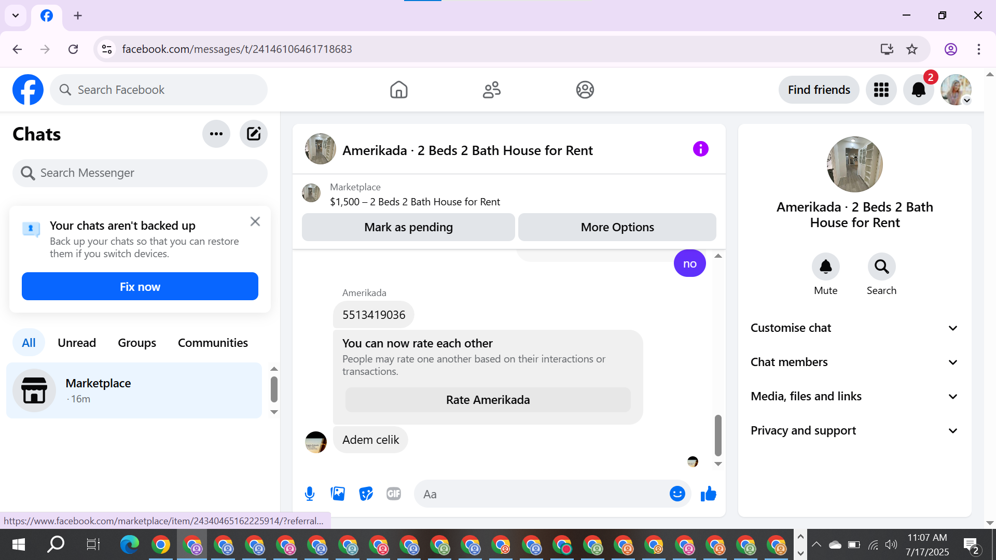Open the Facebook menu grid icon
Image resolution: width=996 pixels, height=560 pixels.
point(881,90)
